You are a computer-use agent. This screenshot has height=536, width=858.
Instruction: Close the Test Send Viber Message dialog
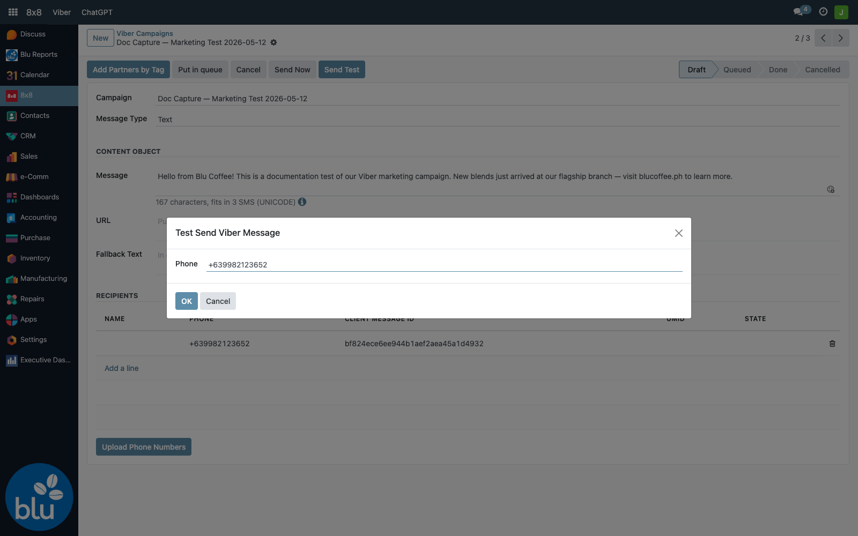679,233
